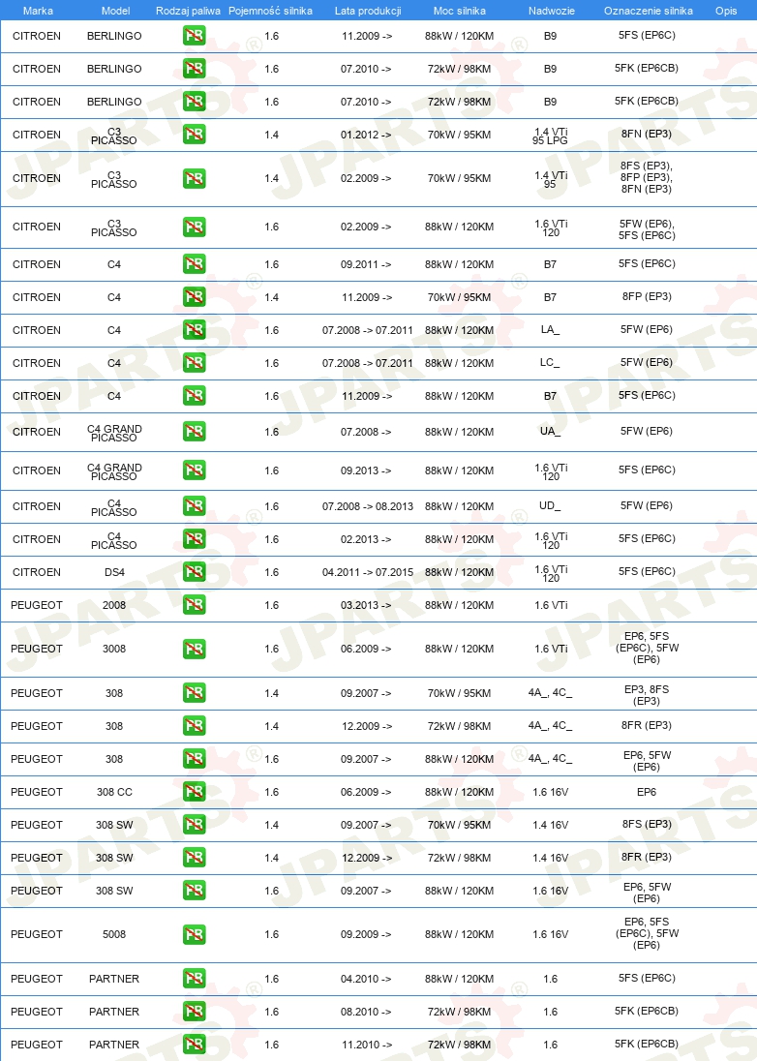Viewport: 757px width, 1061px height.
Task: Click the 02.2013 -> production date cell
Action: [x=366, y=539]
